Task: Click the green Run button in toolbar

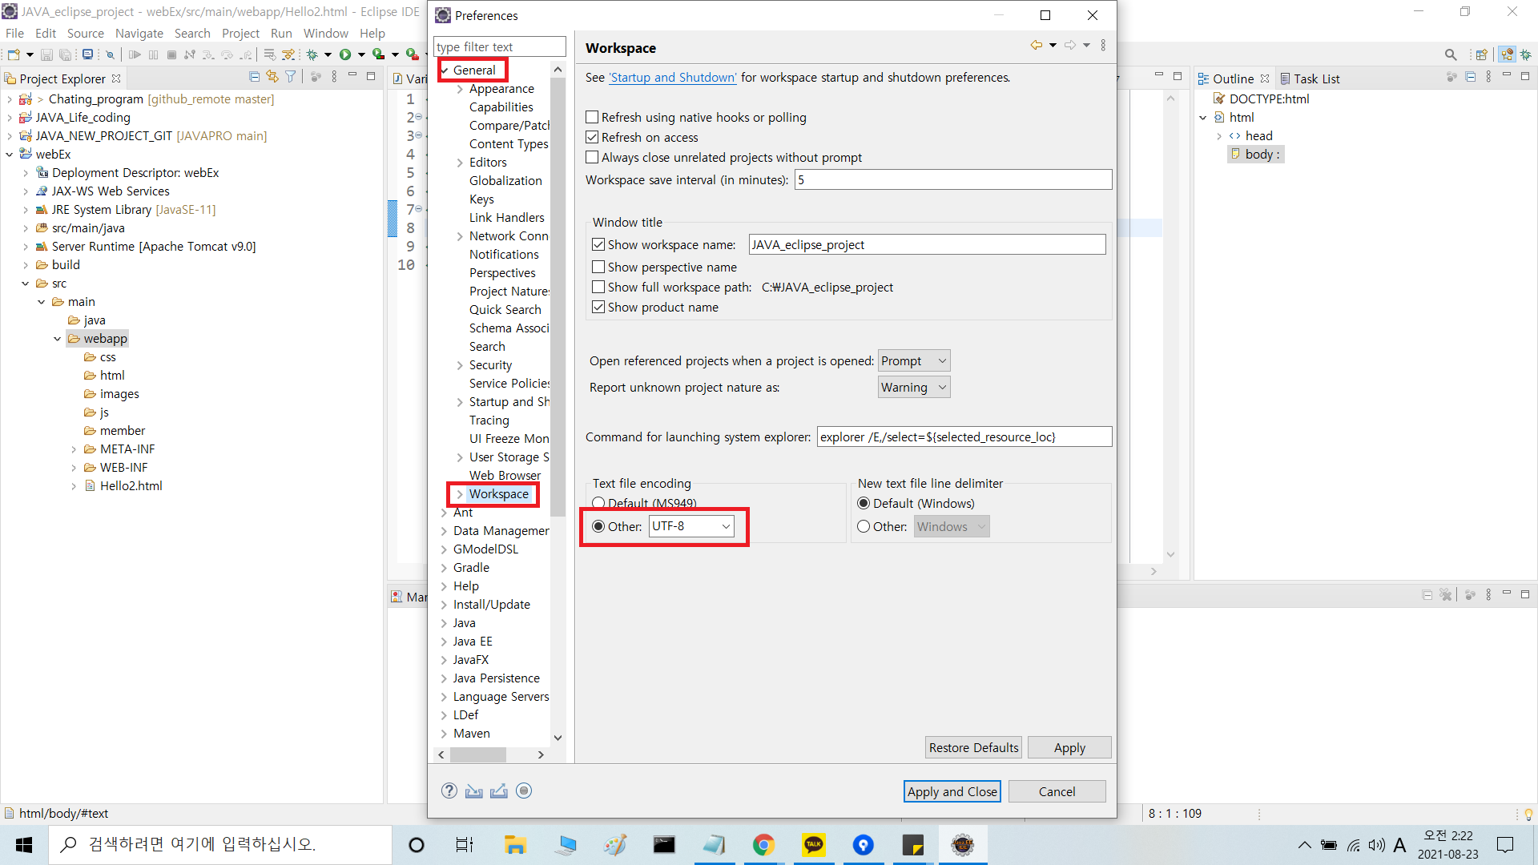Action: pyautogui.click(x=345, y=54)
